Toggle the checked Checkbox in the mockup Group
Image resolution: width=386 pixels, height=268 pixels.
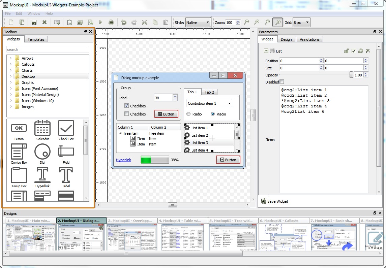coord(126,106)
